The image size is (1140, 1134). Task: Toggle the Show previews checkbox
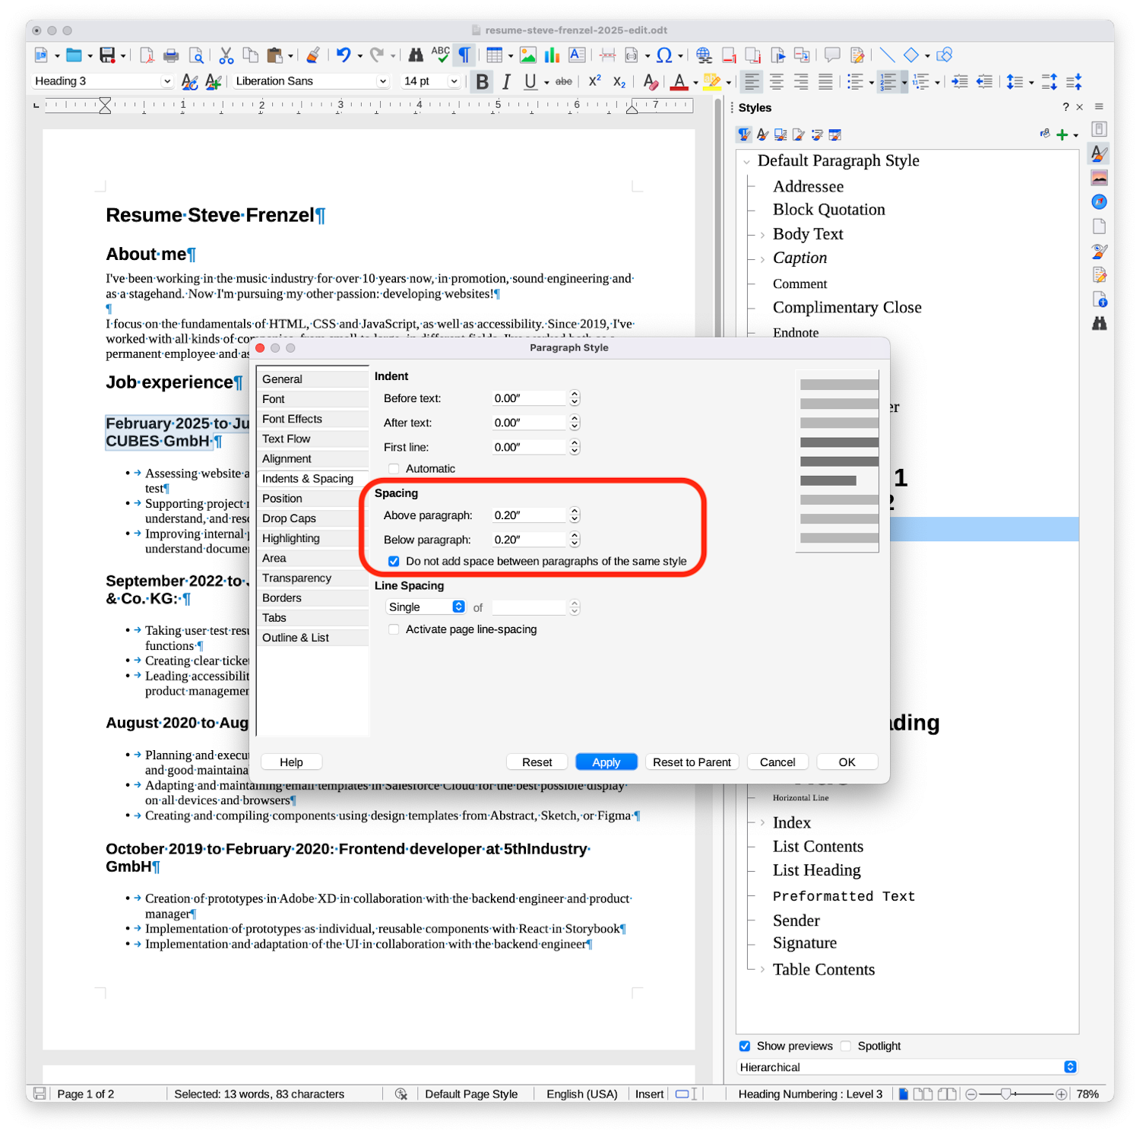pos(745,1047)
